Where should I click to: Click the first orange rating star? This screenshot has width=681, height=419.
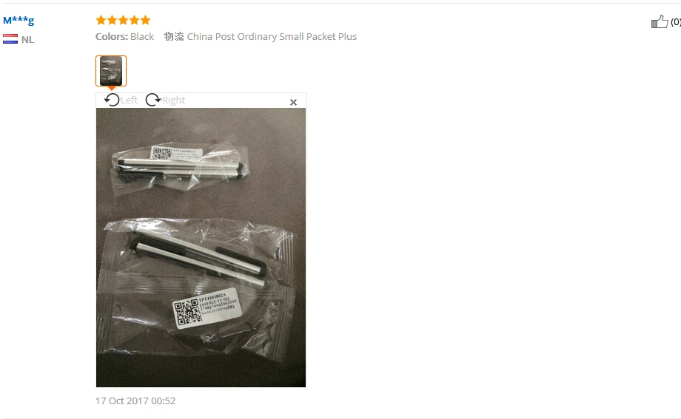(101, 20)
